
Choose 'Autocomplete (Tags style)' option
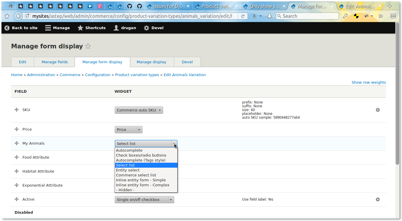[x=146, y=160]
